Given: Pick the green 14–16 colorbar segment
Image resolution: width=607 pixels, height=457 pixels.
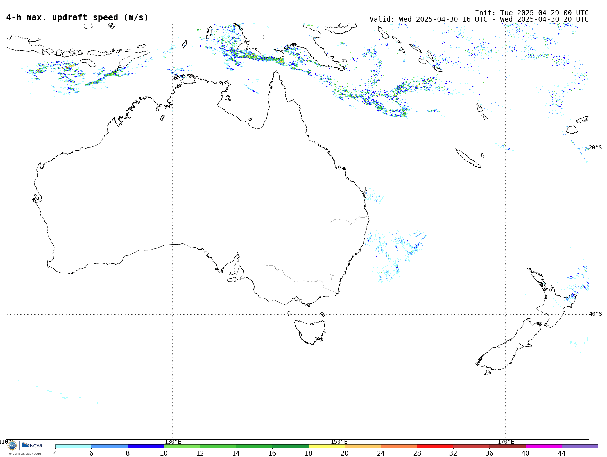Looking at the screenshot, I should pyautogui.click(x=254, y=446).
